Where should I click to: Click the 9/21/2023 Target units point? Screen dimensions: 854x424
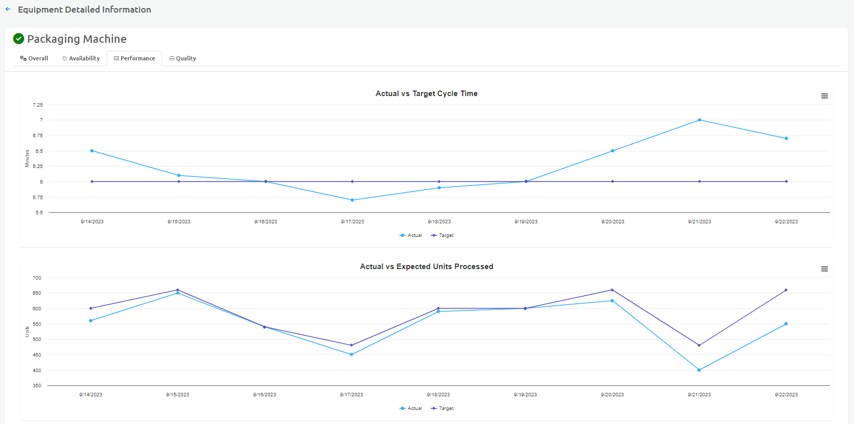pyautogui.click(x=699, y=346)
